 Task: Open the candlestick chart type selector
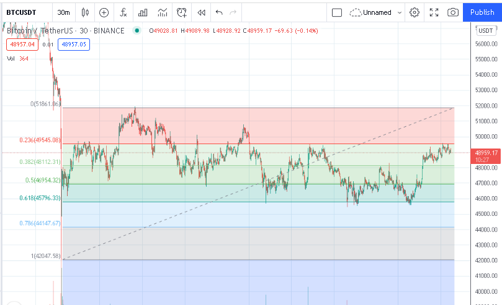click(x=85, y=12)
